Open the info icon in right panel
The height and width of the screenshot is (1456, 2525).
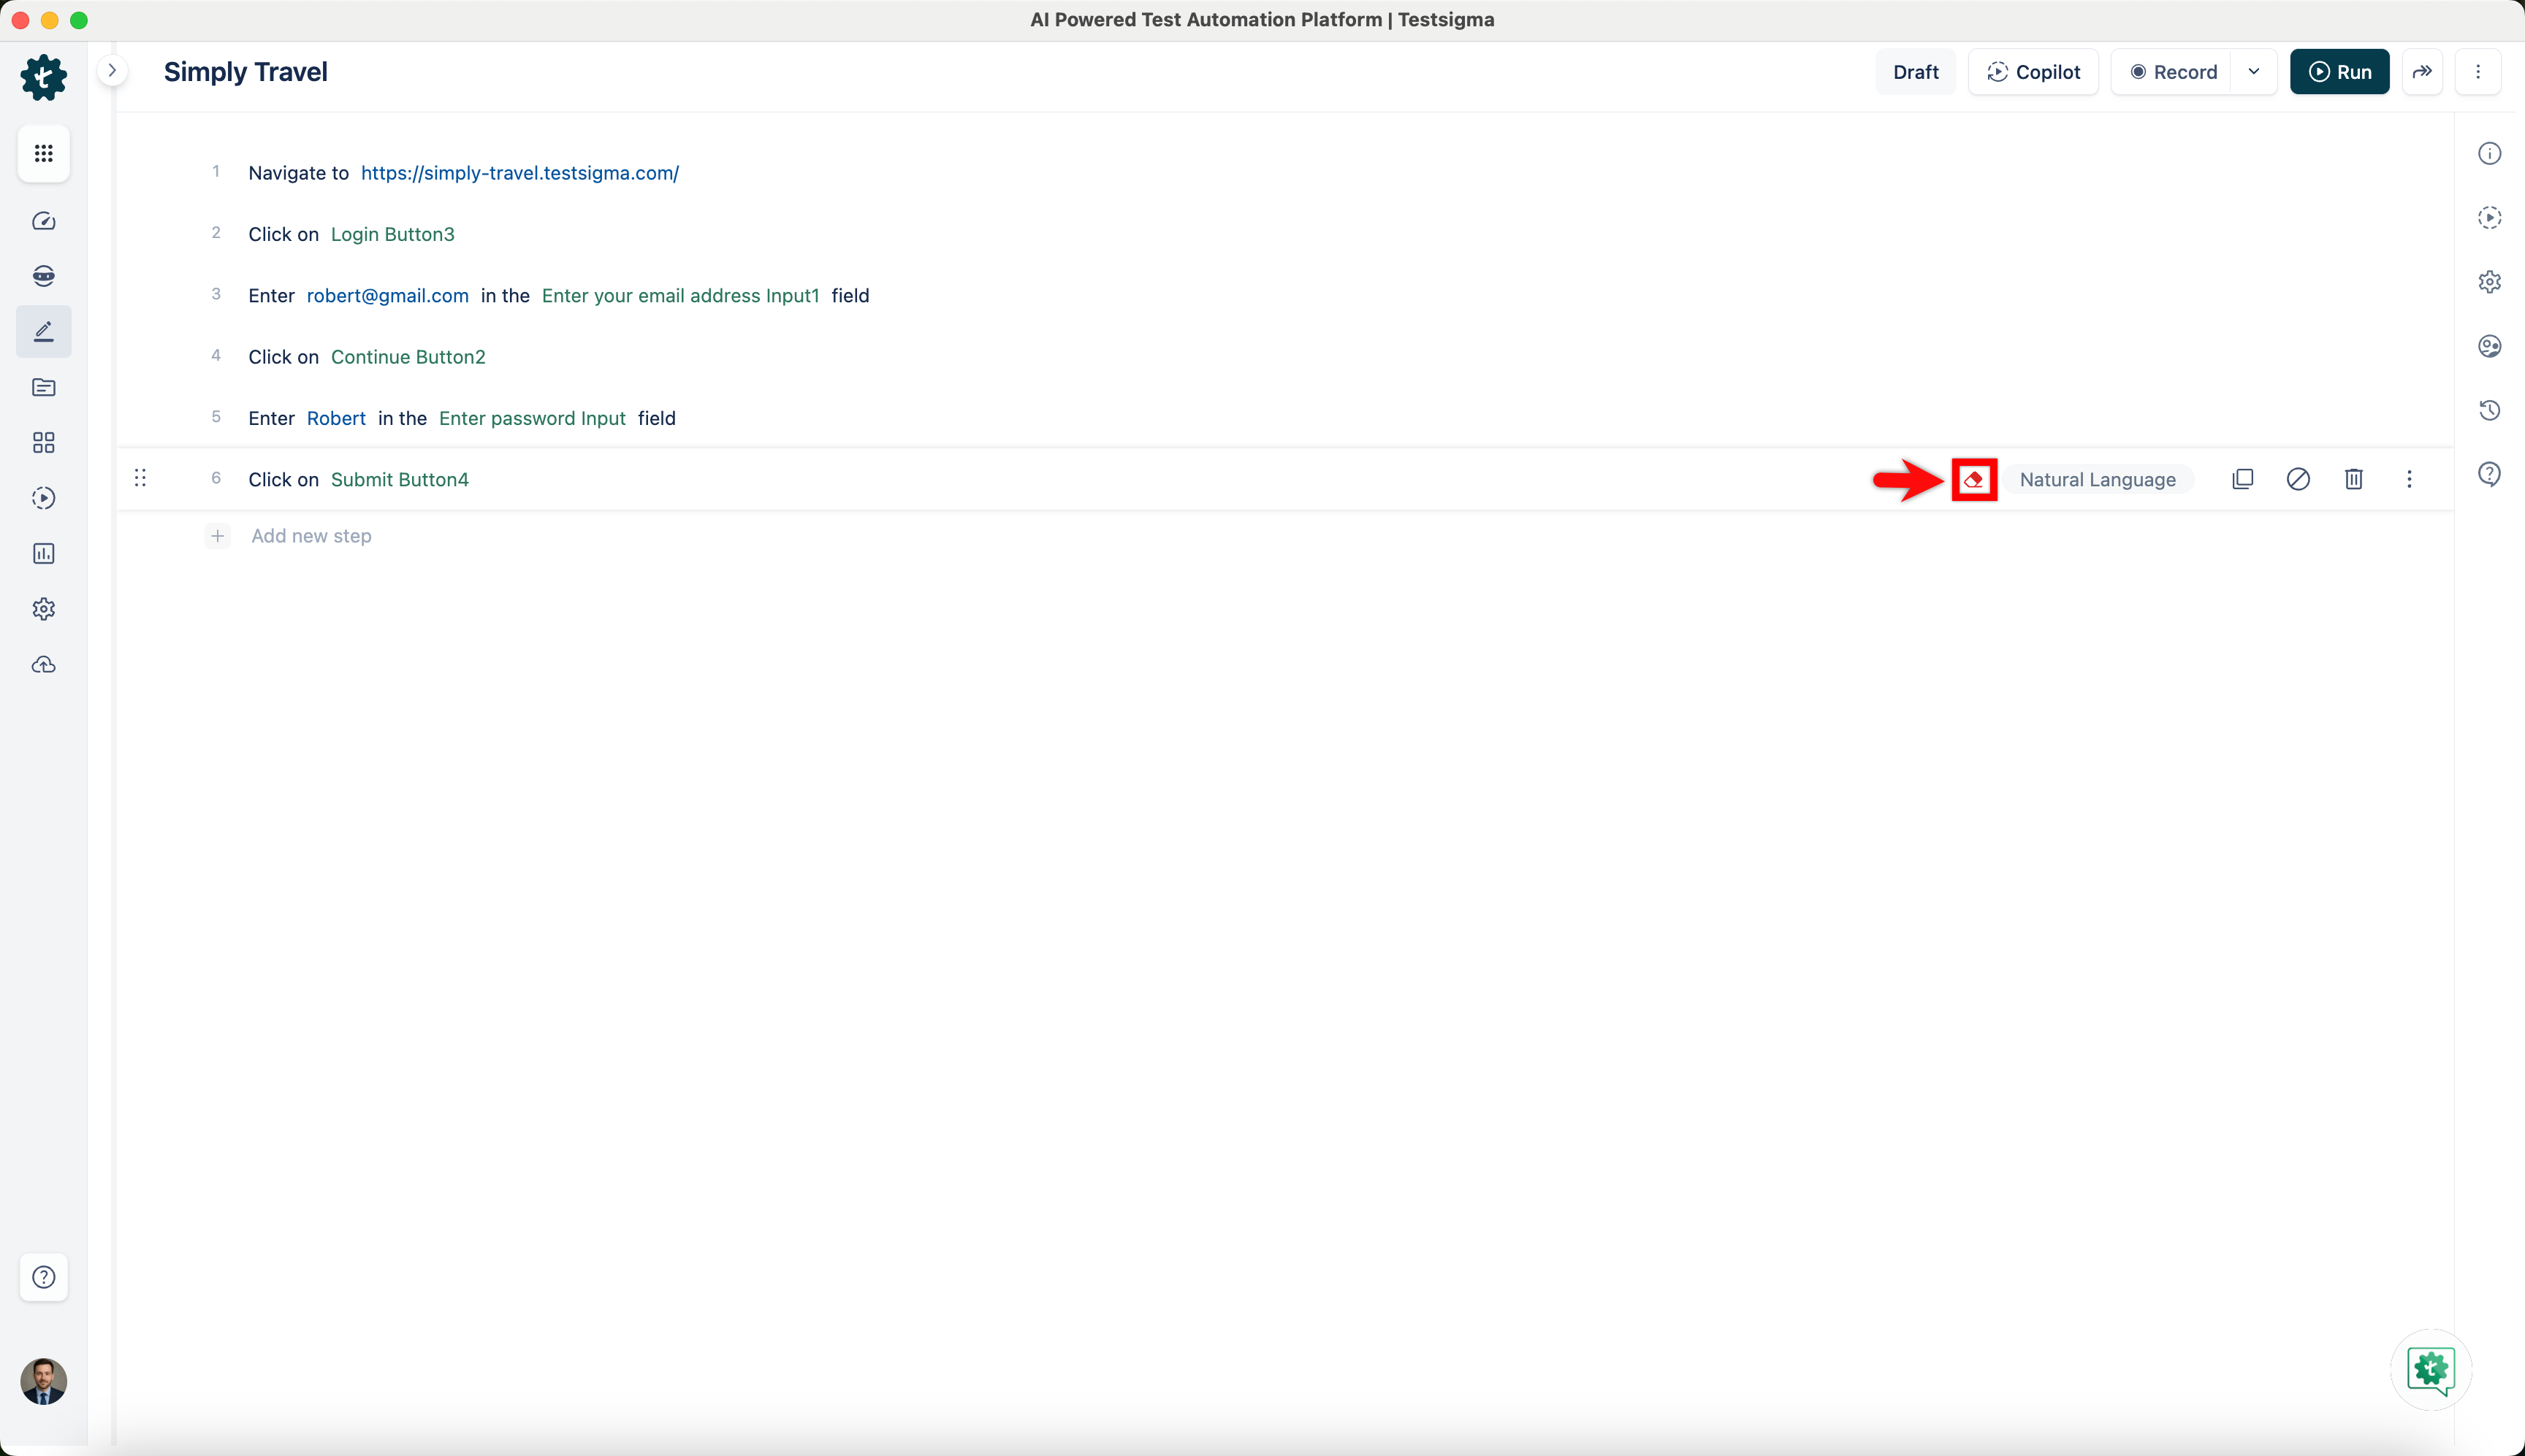tap(2489, 153)
